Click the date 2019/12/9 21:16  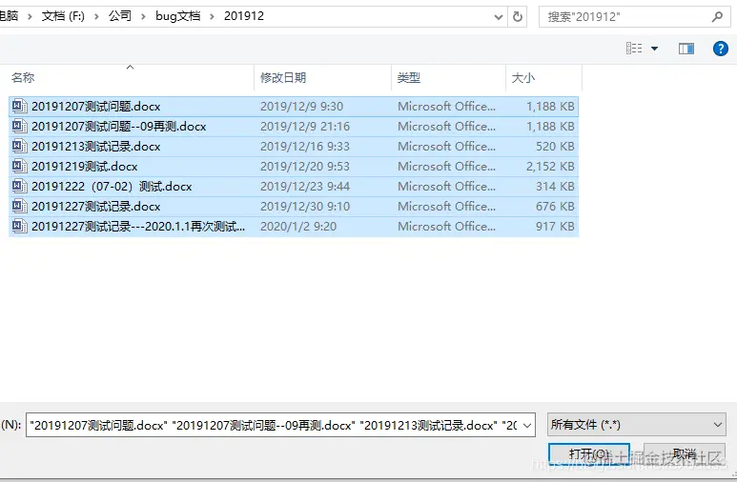pyautogui.click(x=305, y=127)
